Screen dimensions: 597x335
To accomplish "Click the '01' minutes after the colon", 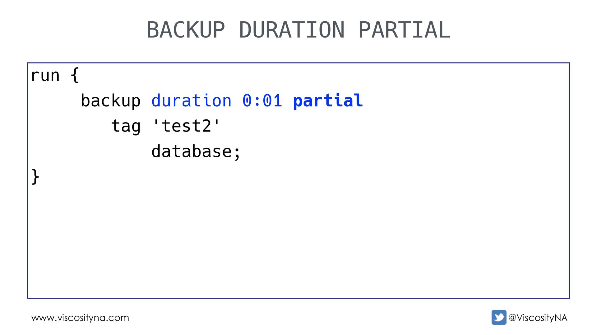I will pyautogui.click(x=272, y=101).
